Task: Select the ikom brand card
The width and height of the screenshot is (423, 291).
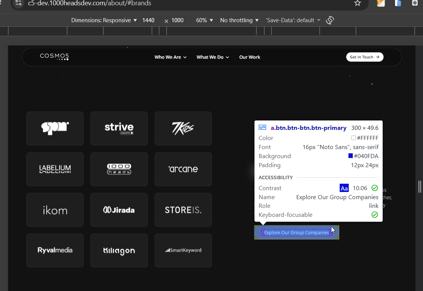Action: tap(55, 210)
